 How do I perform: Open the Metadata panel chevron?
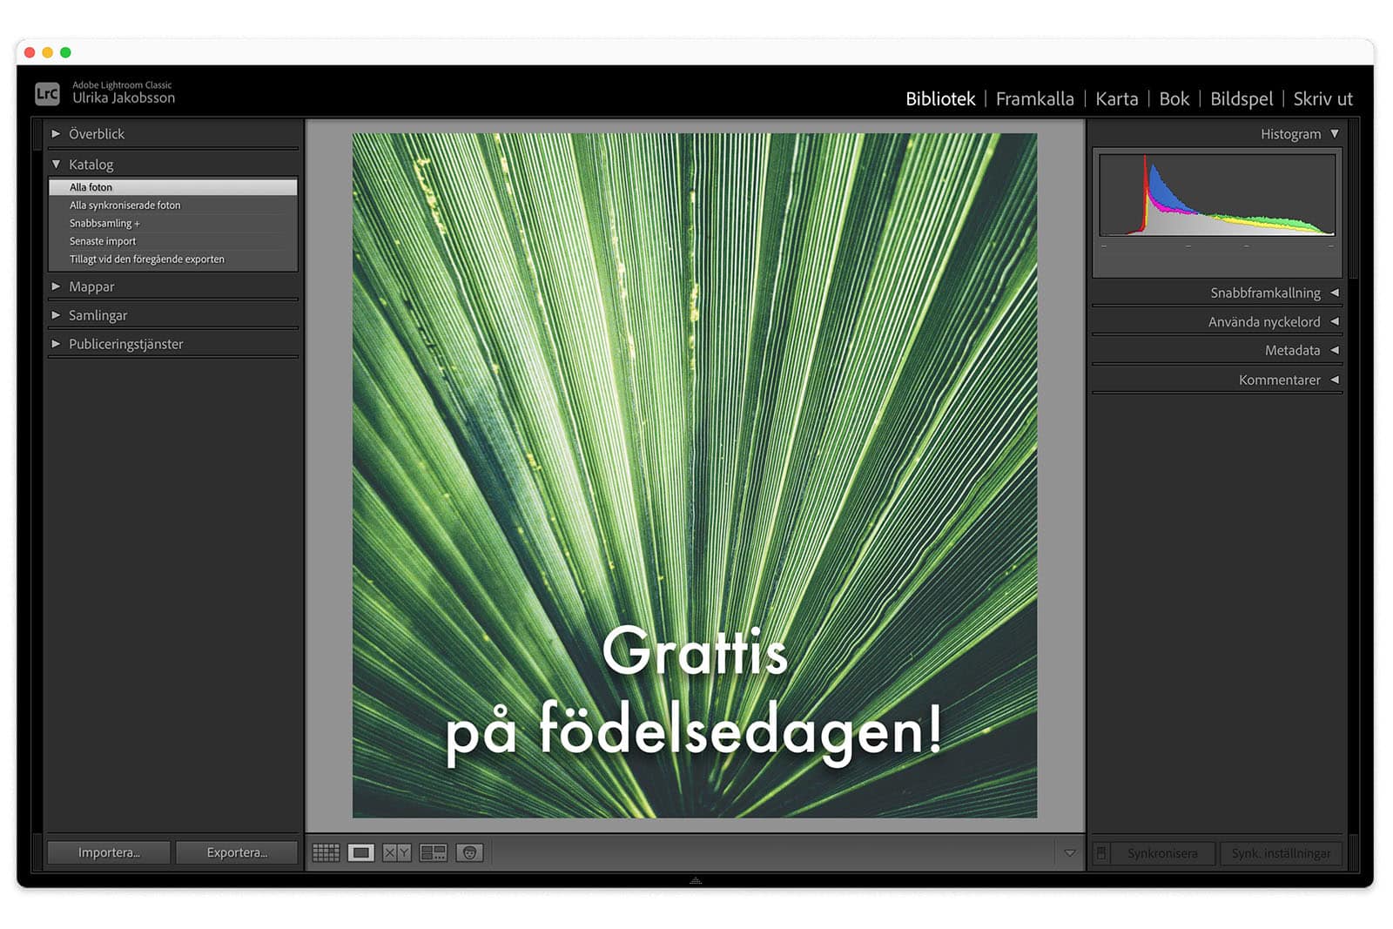pyautogui.click(x=1334, y=350)
